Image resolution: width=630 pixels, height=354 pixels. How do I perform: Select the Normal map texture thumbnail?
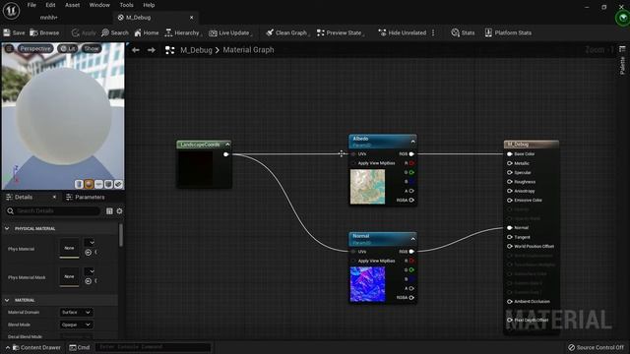tap(367, 284)
